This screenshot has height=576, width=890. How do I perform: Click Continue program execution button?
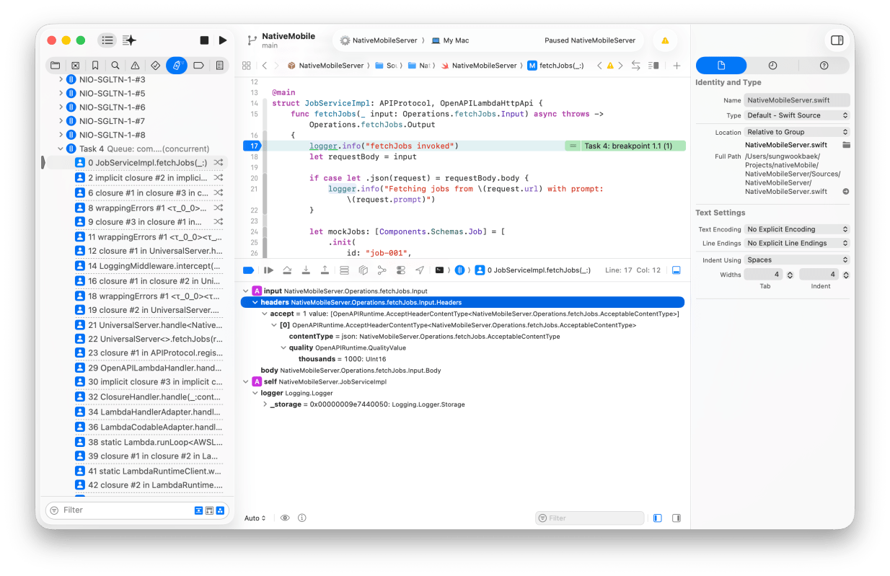[269, 270]
